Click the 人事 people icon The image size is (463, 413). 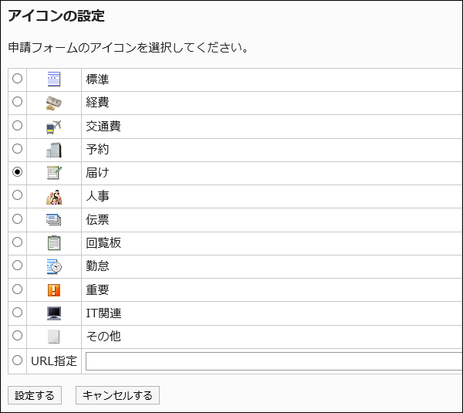[53, 196]
